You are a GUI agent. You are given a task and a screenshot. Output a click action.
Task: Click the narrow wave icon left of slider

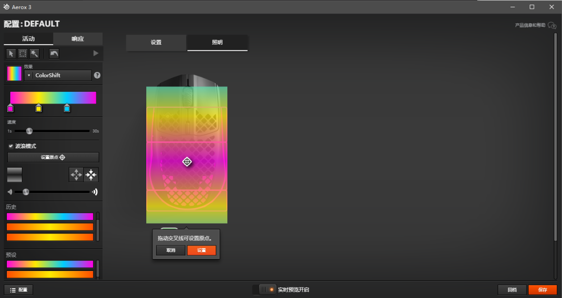click(x=10, y=192)
